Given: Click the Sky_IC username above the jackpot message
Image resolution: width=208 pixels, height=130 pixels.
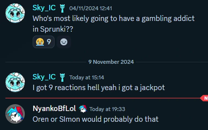Looking at the screenshot, I should point(44,77).
